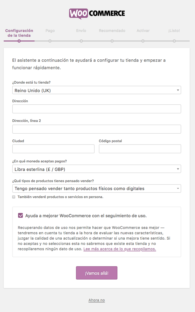Click the Pago progress step circle
195x312 pixels.
click(50, 41)
